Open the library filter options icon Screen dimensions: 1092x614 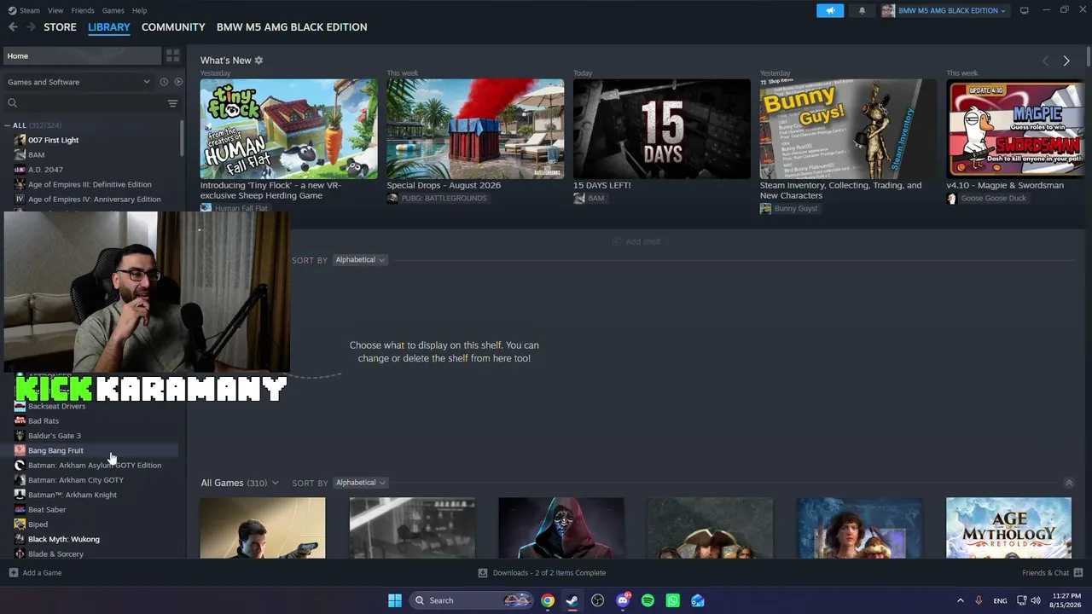pos(172,103)
